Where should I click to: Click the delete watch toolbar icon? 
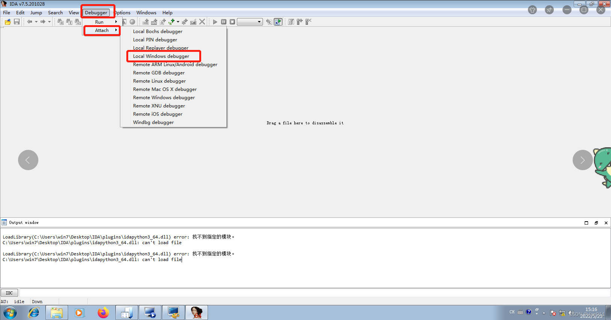308,22
